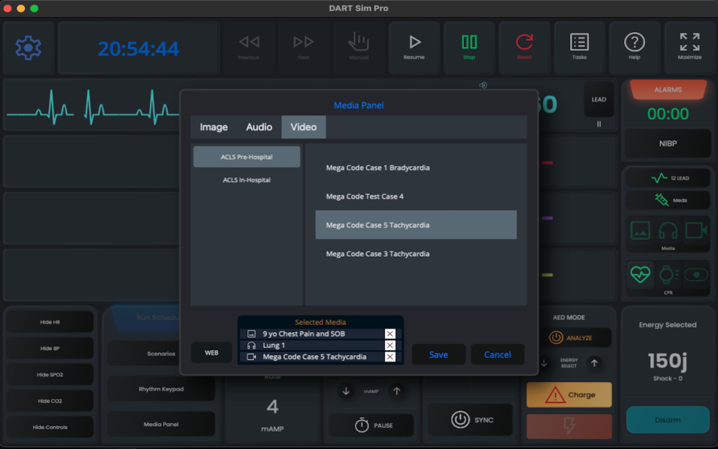Reset the simulation with red arrow
This screenshot has height=449, width=718.
[x=524, y=47]
